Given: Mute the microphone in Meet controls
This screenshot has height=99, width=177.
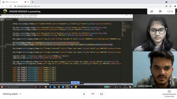Looking at the screenshot, I should point(84,94).
